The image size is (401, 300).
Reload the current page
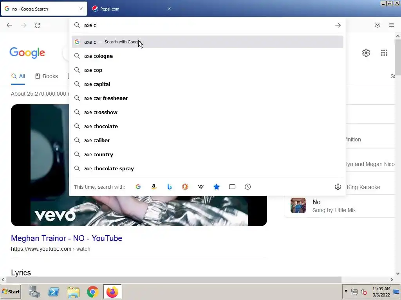click(x=38, y=25)
